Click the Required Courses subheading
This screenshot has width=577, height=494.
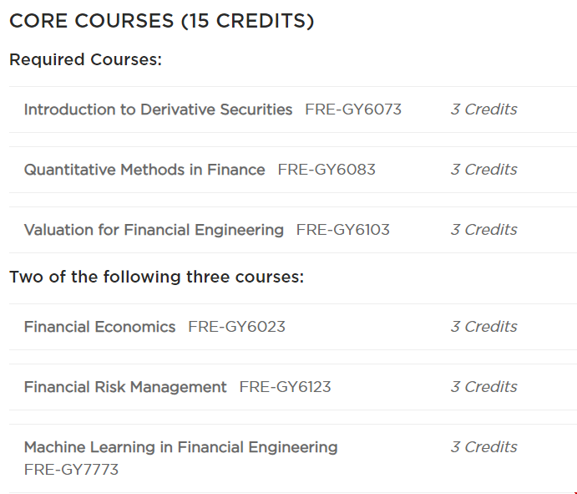point(85,59)
